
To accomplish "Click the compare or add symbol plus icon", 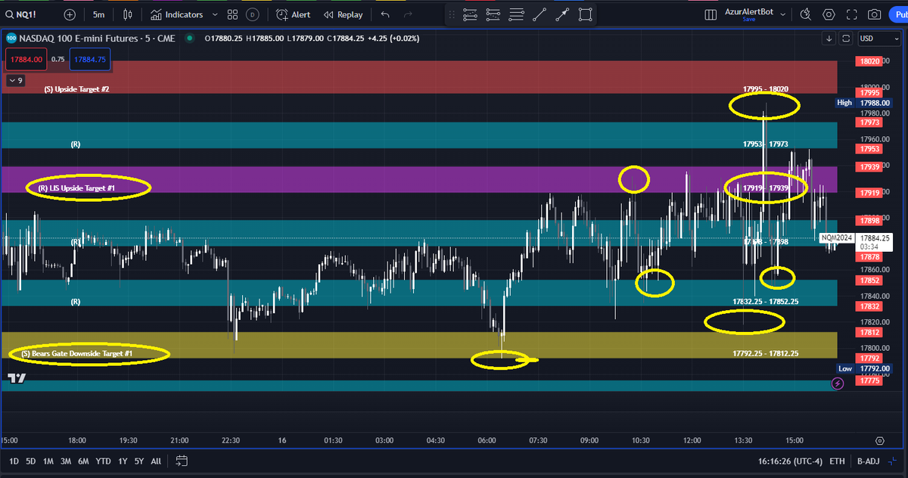I will click(70, 14).
